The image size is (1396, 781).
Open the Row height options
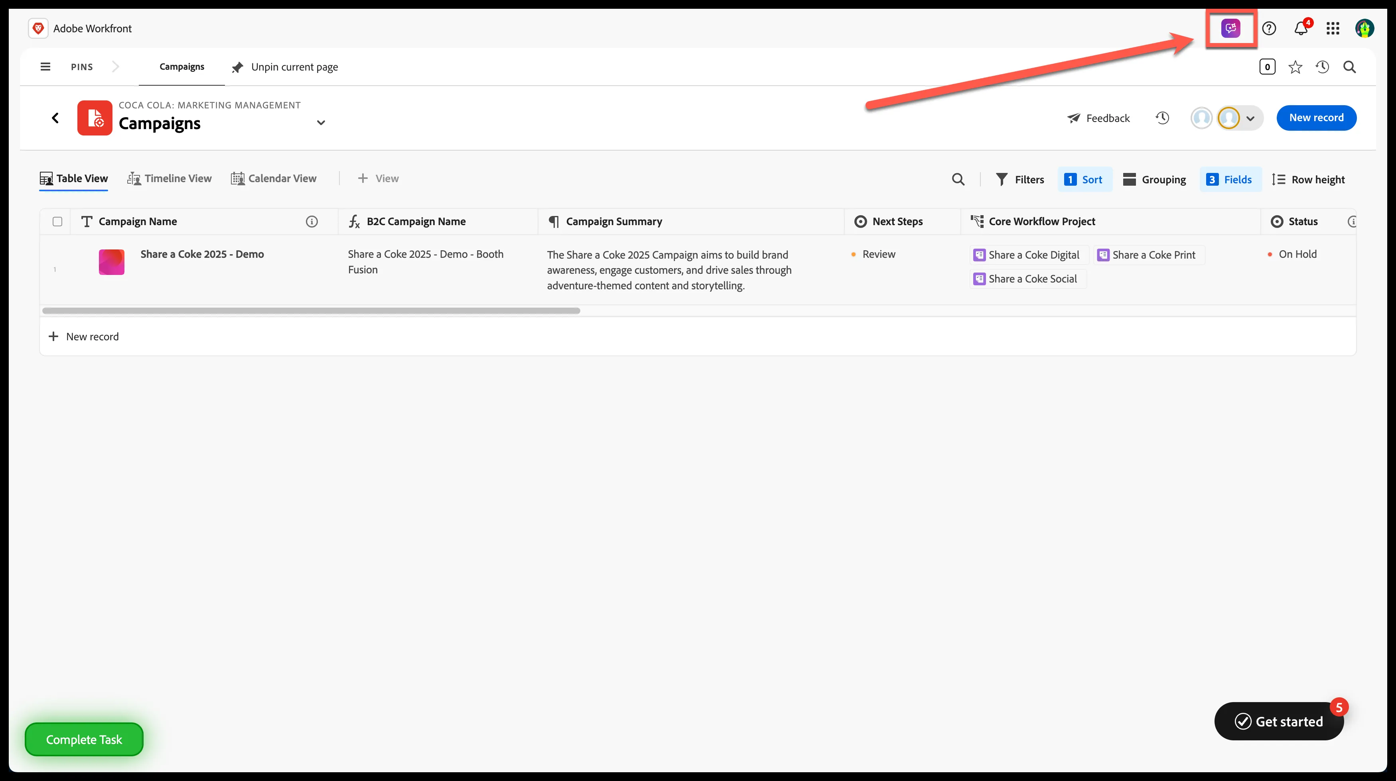point(1308,180)
